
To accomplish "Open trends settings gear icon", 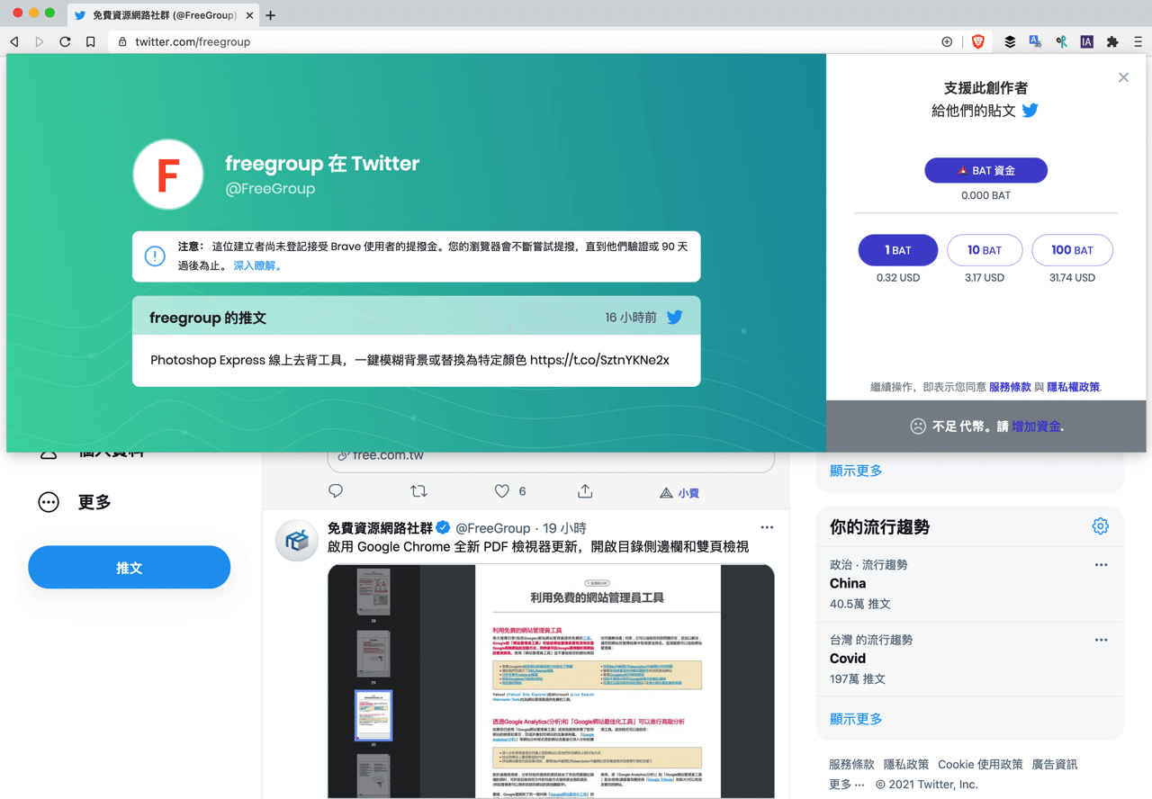I will click(x=1100, y=526).
